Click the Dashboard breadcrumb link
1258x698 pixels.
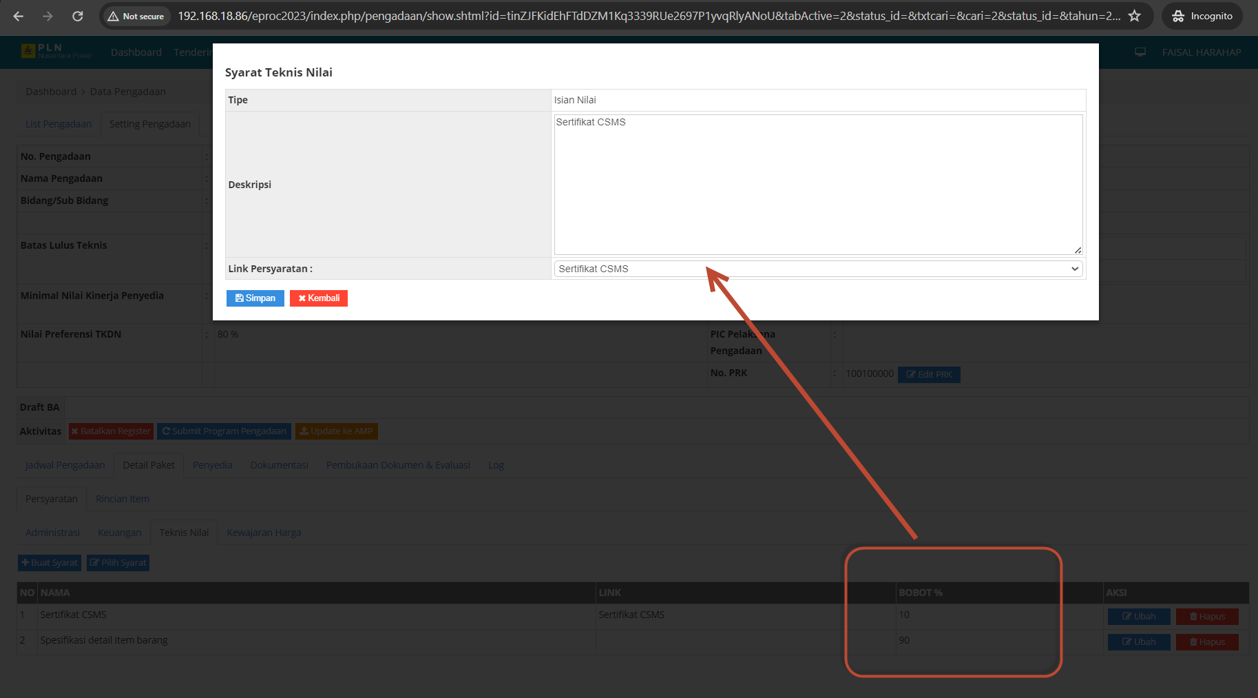coord(51,92)
